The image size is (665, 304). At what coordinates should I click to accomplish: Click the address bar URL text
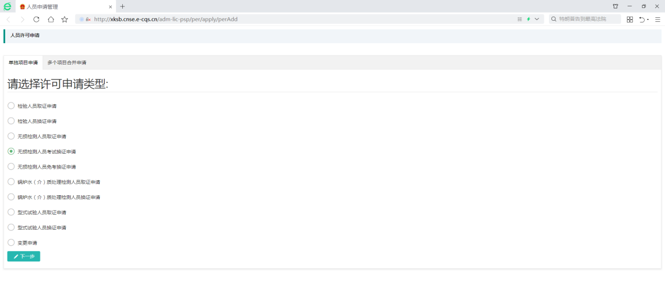[166, 20]
